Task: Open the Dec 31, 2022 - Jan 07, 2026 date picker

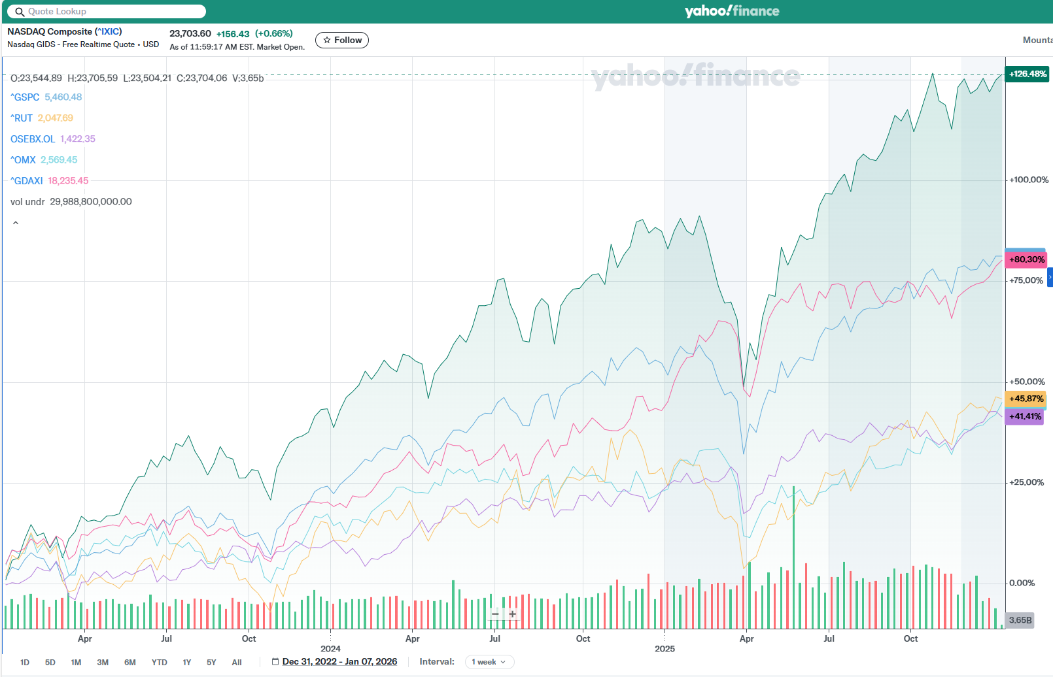Action: tap(339, 662)
